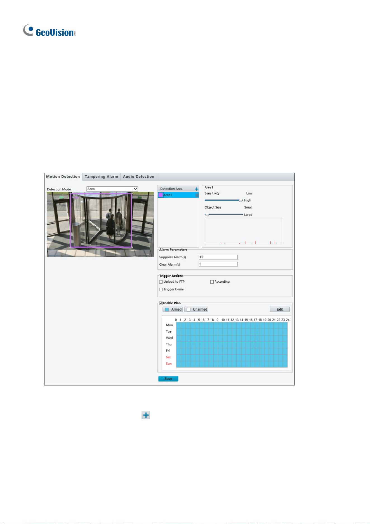This screenshot has height=524, width=370.
Task: Click the hour 24 column header
Action: 287,320
